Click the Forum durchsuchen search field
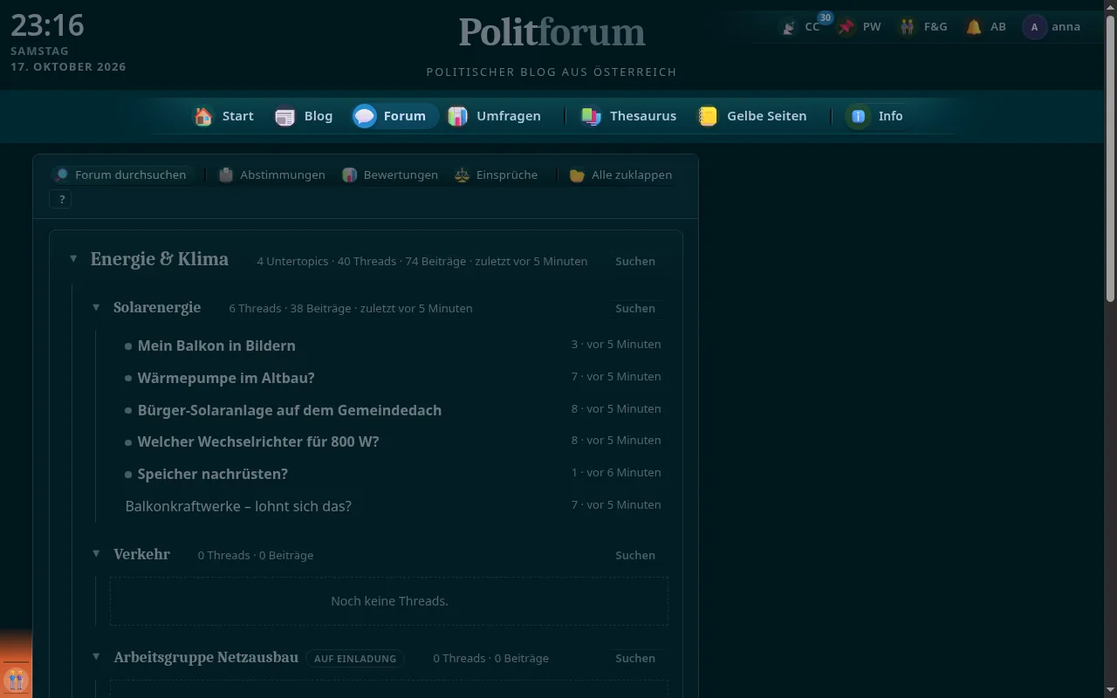Screen dimensions: 1117x698 122,174
